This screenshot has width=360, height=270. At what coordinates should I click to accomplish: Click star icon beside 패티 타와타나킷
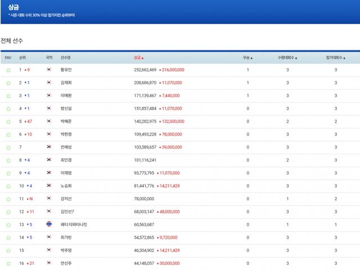click(x=8, y=224)
